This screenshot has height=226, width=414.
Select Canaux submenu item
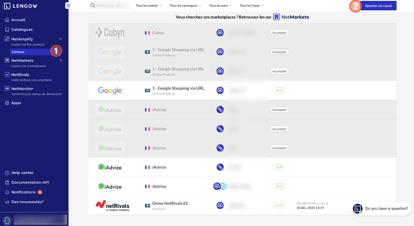[x=18, y=52]
